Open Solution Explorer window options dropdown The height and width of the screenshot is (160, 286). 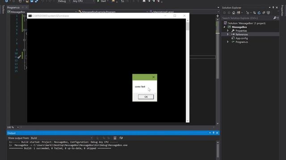tap(269, 8)
